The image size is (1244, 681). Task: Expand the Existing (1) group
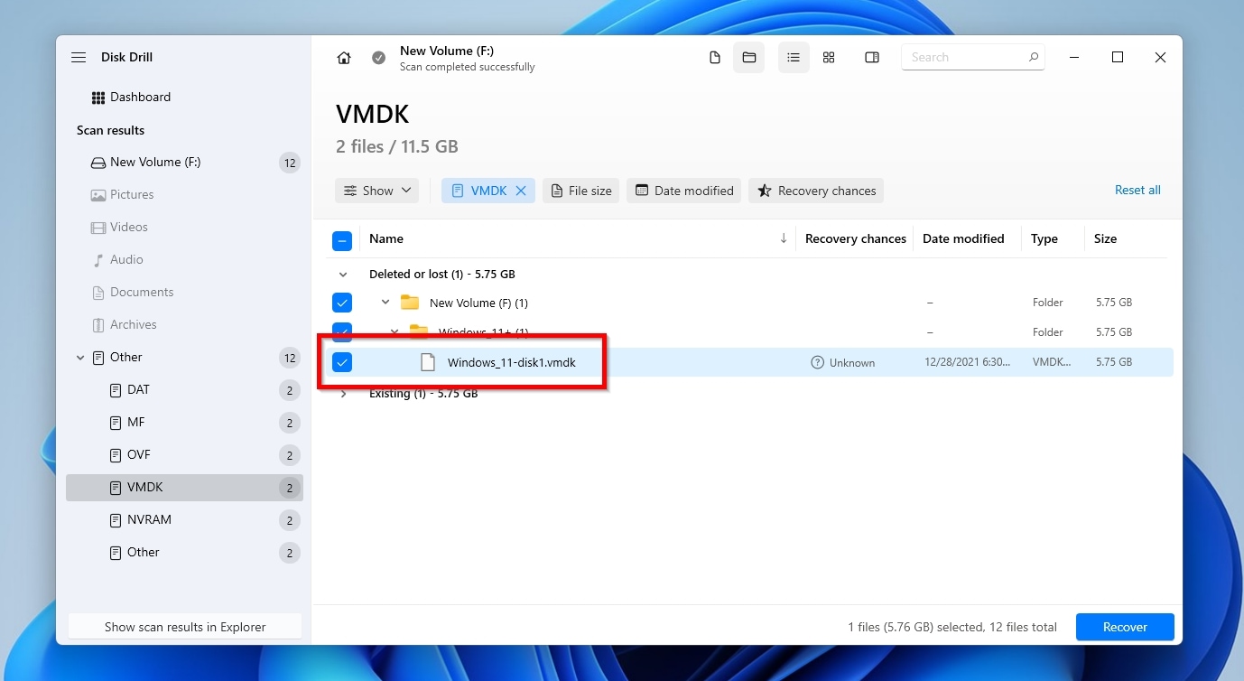pyautogui.click(x=342, y=394)
